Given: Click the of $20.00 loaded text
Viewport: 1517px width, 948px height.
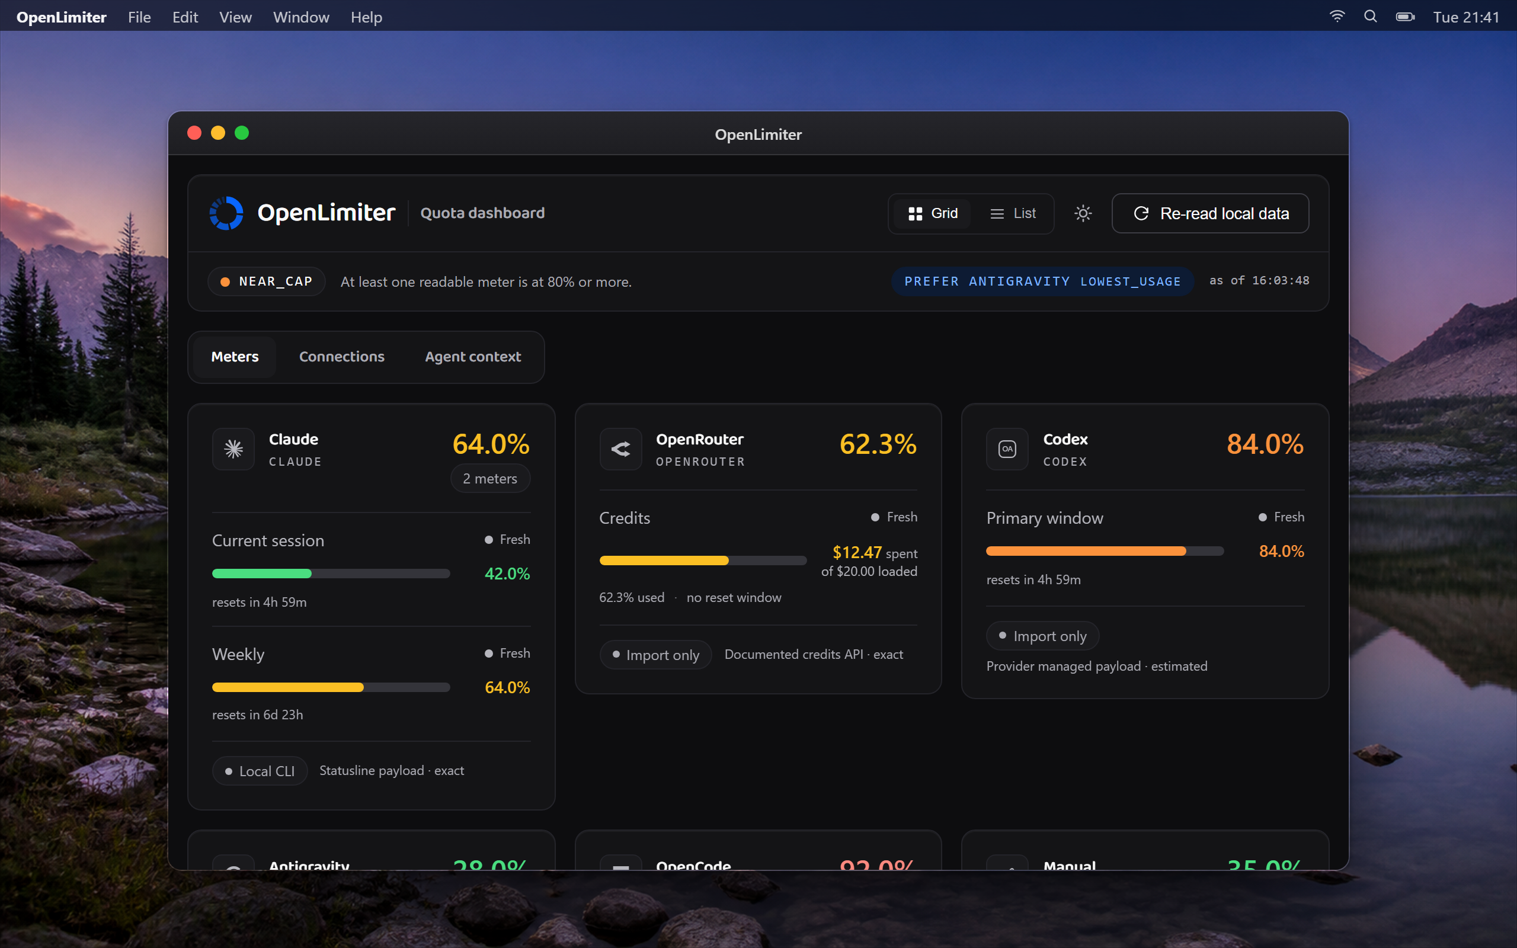Looking at the screenshot, I should [x=869, y=571].
